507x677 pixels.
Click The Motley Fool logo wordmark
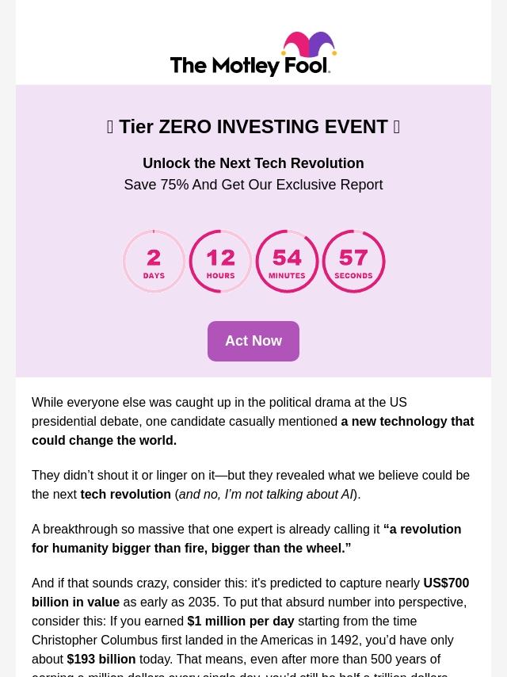pos(250,66)
